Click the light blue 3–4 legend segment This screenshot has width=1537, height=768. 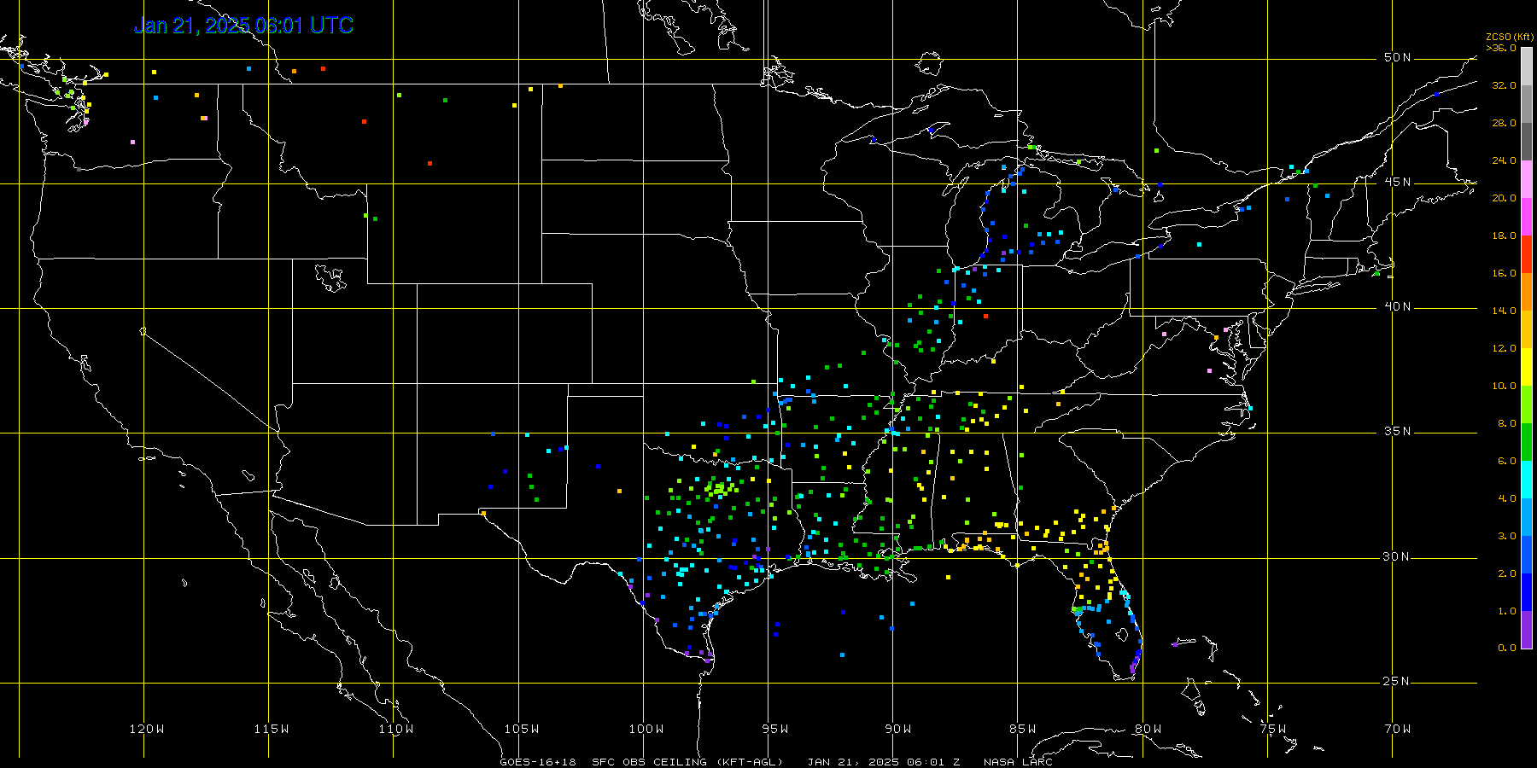click(1527, 517)
